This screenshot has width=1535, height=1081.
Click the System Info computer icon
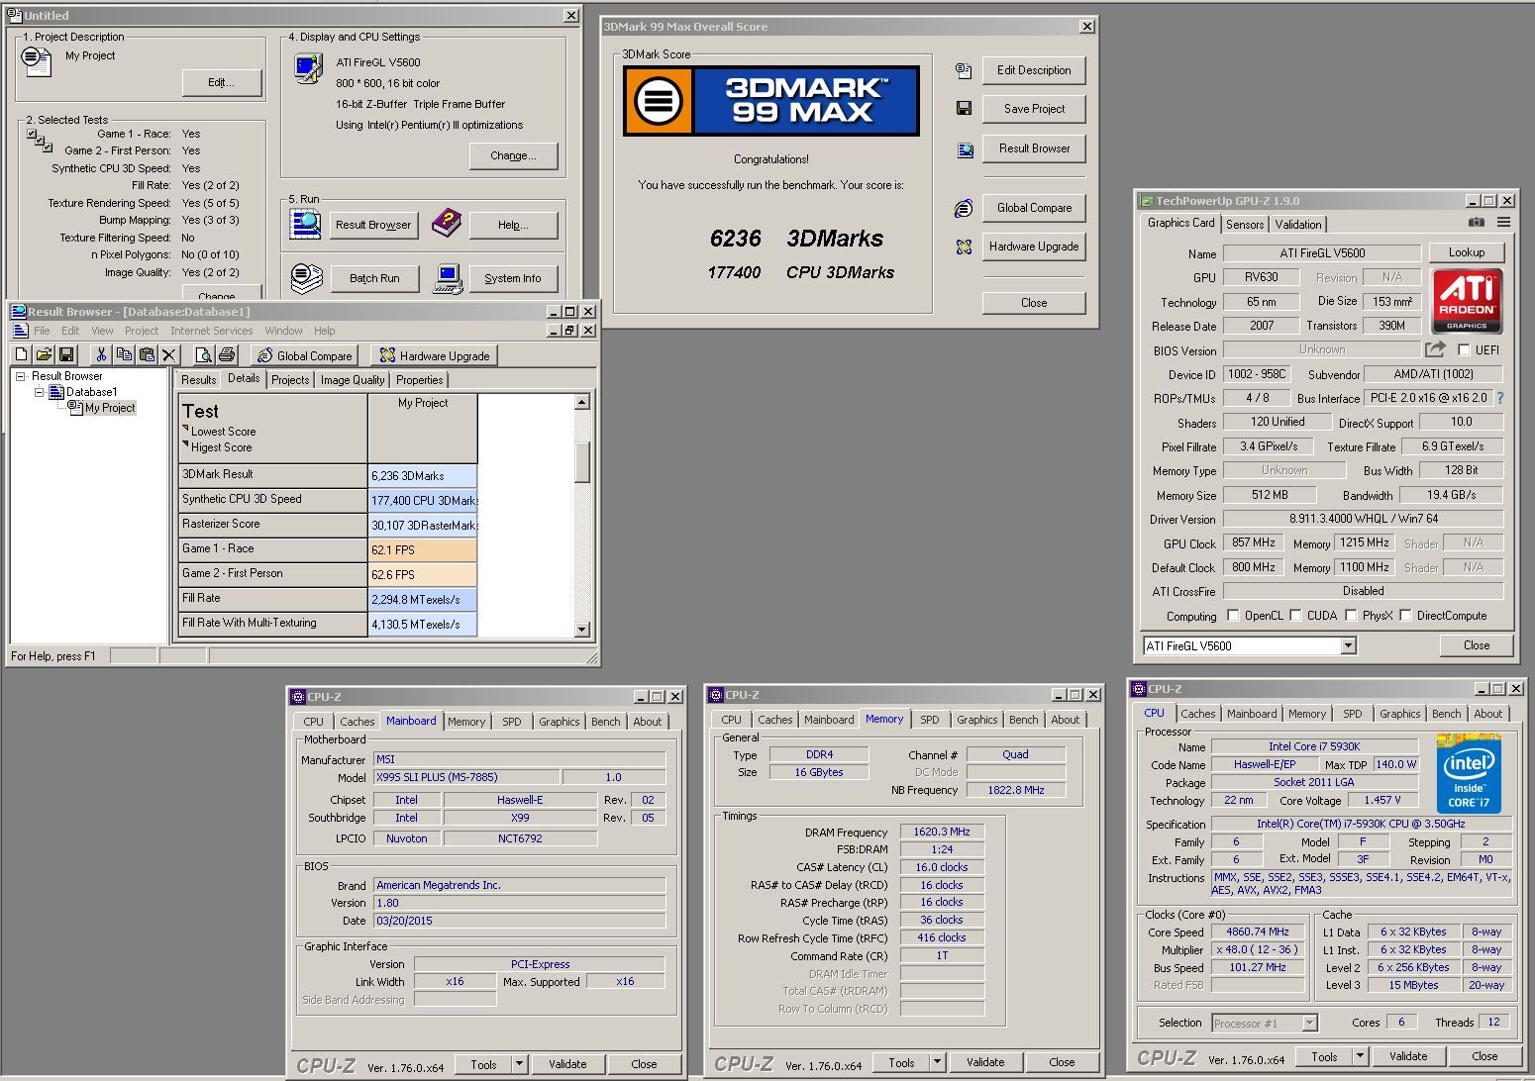click(x=448, y=278)
